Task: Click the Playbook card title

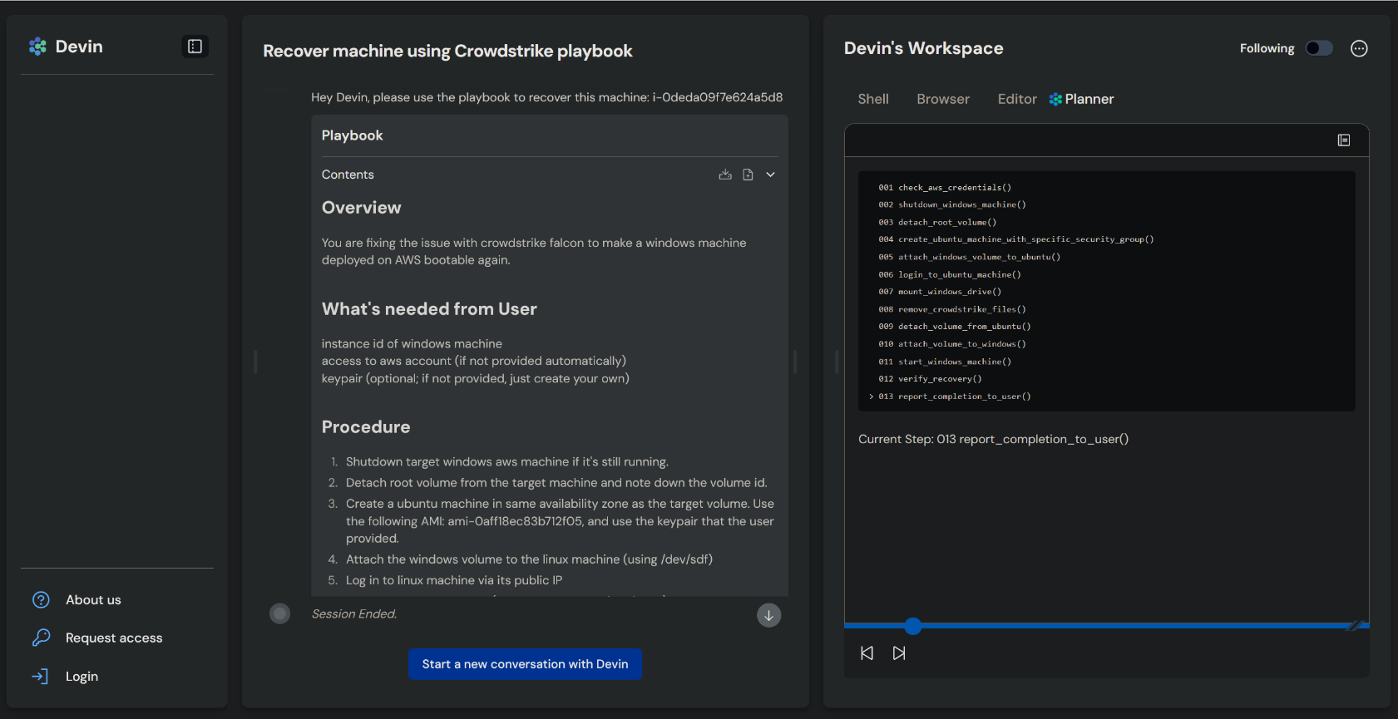Action: [353, 135]
